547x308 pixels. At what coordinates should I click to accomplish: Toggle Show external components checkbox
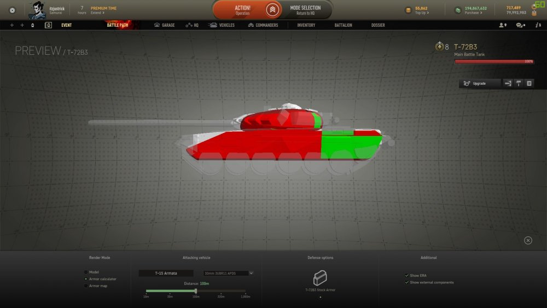406,282
